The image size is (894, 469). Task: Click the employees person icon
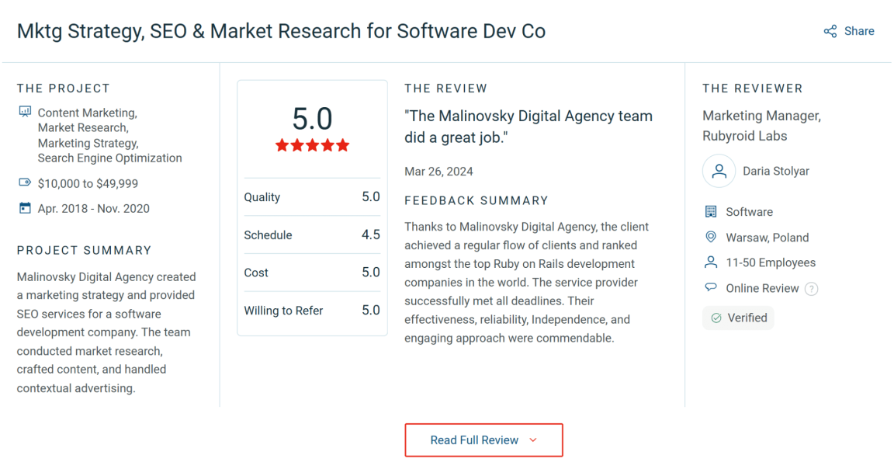pyautogui.click(x=710, y=262)
